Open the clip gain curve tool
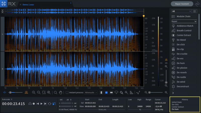This screenshot has height=113, width=201. [138, 93]
